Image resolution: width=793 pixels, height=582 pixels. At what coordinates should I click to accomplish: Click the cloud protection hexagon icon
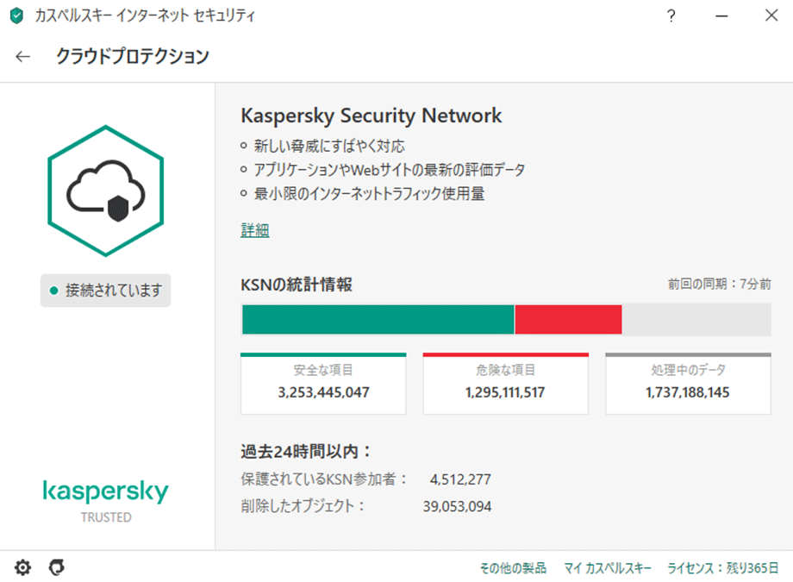[106, 191]
